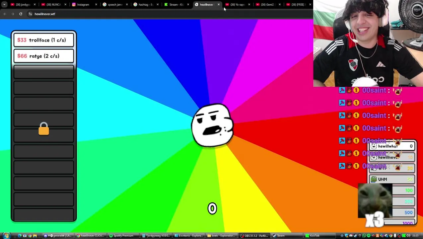This screenshot has width=423, height=239.
Task: Buy the $66 ratge upgrade
Action: tap(44, 56)
